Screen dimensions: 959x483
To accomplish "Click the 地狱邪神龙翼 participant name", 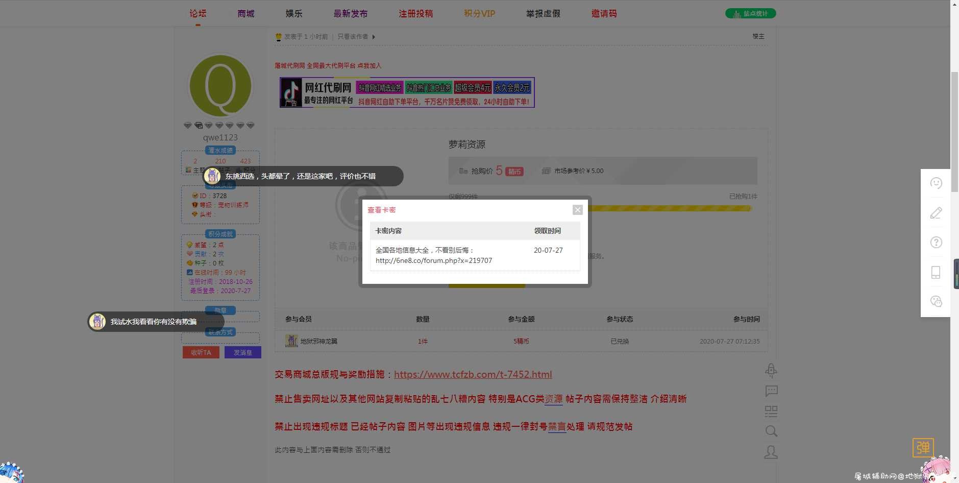I will click(x=318, y=341).
